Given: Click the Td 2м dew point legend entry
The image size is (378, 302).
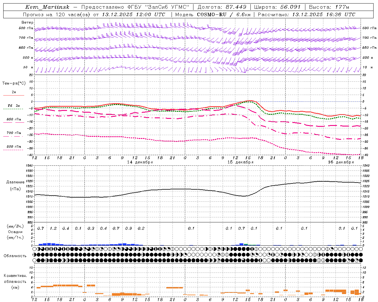Looking at the screenshot, I should (14, 106).
